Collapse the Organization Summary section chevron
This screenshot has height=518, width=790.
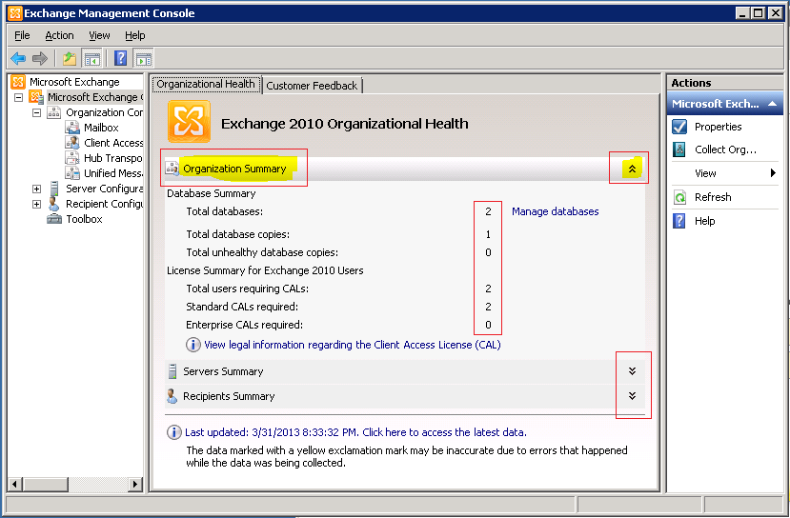click(x=632, y=169)
